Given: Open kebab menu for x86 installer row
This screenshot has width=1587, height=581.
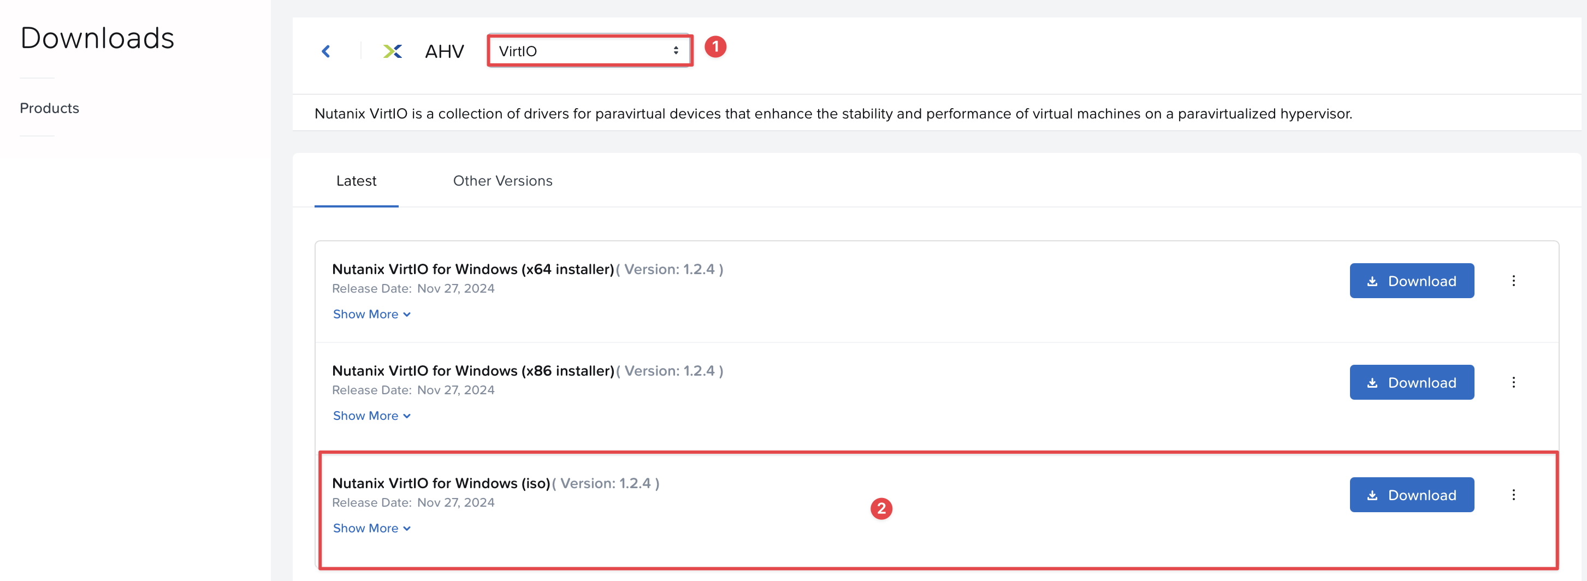Looking at the screenshot, I should 1513,383.
